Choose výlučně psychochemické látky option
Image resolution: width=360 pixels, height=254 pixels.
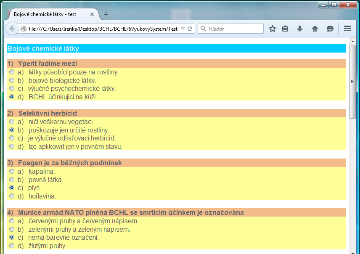(12, 88)
